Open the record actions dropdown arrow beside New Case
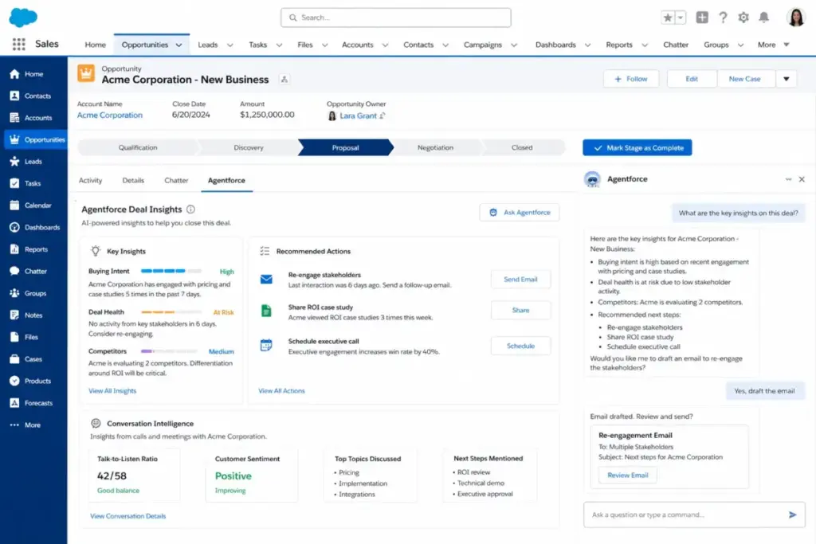Screen dimensions: 816x544 pyautogui.click(x=787, y=79)
